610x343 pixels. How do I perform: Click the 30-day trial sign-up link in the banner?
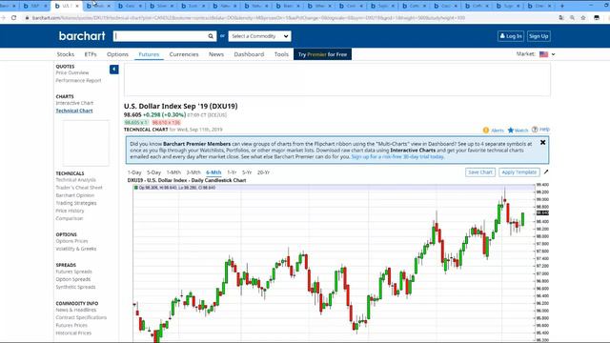pyautogui.click(x=397, y=156)
